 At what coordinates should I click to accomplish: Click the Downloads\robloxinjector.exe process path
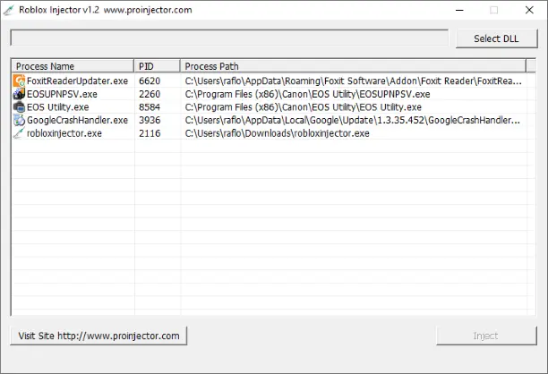pyautogui.click(x=278, y=133)
